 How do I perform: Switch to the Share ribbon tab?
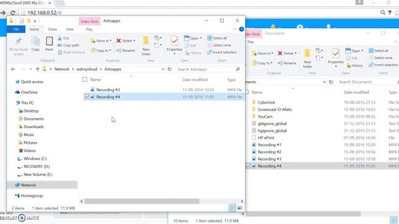[52, 29]
